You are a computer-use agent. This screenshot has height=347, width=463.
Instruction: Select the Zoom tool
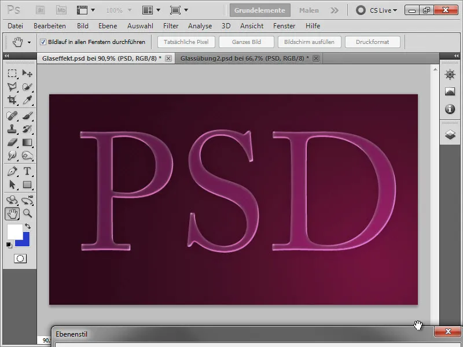(27, 213)
